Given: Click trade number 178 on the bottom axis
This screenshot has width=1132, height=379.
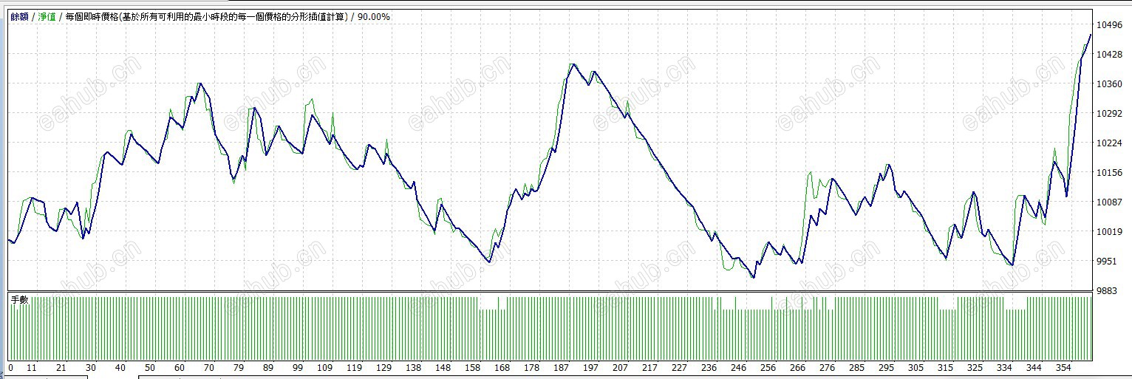Looking at the screenshot, I should pos(531,368).
